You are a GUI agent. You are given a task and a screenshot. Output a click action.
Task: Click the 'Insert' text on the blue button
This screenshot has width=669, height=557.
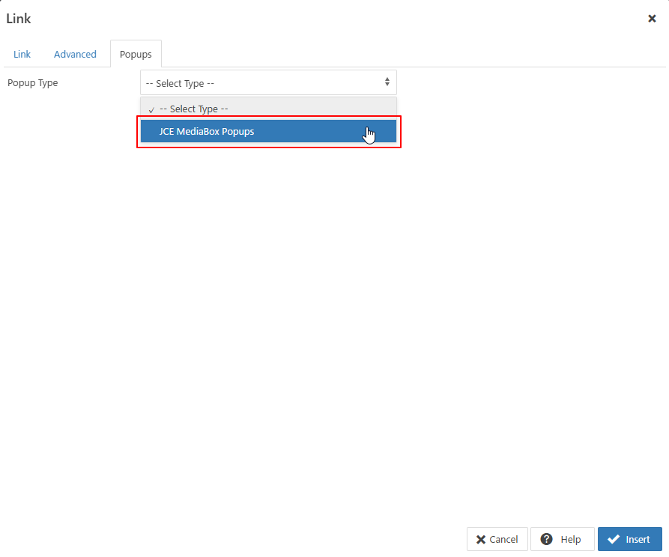[x=638, y=540]
